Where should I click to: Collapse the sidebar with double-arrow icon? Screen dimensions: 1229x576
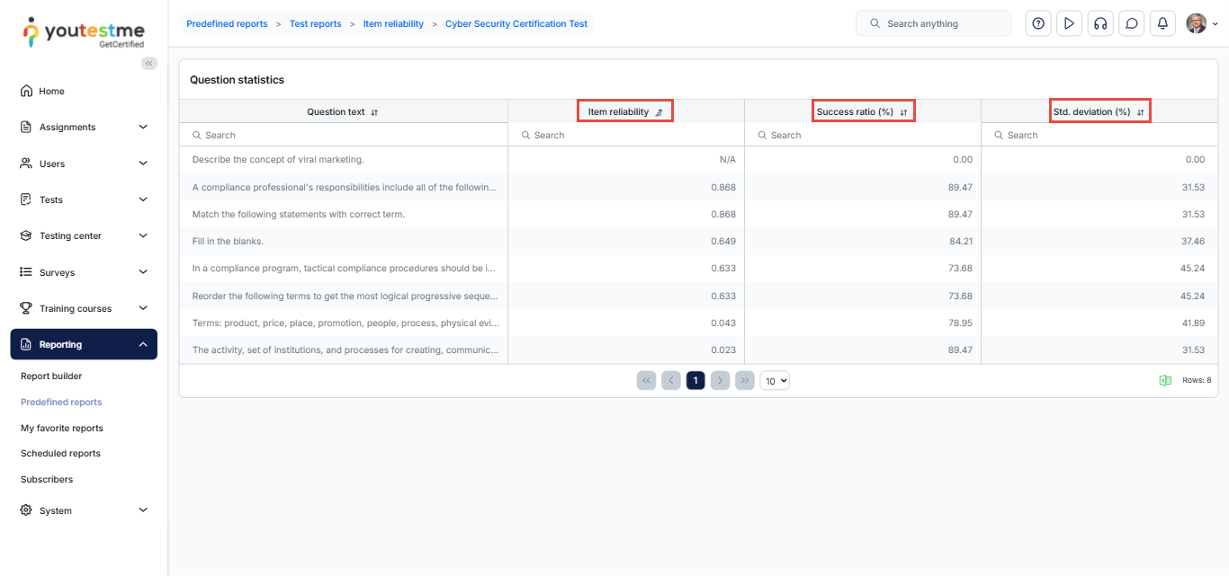[149, 63]
